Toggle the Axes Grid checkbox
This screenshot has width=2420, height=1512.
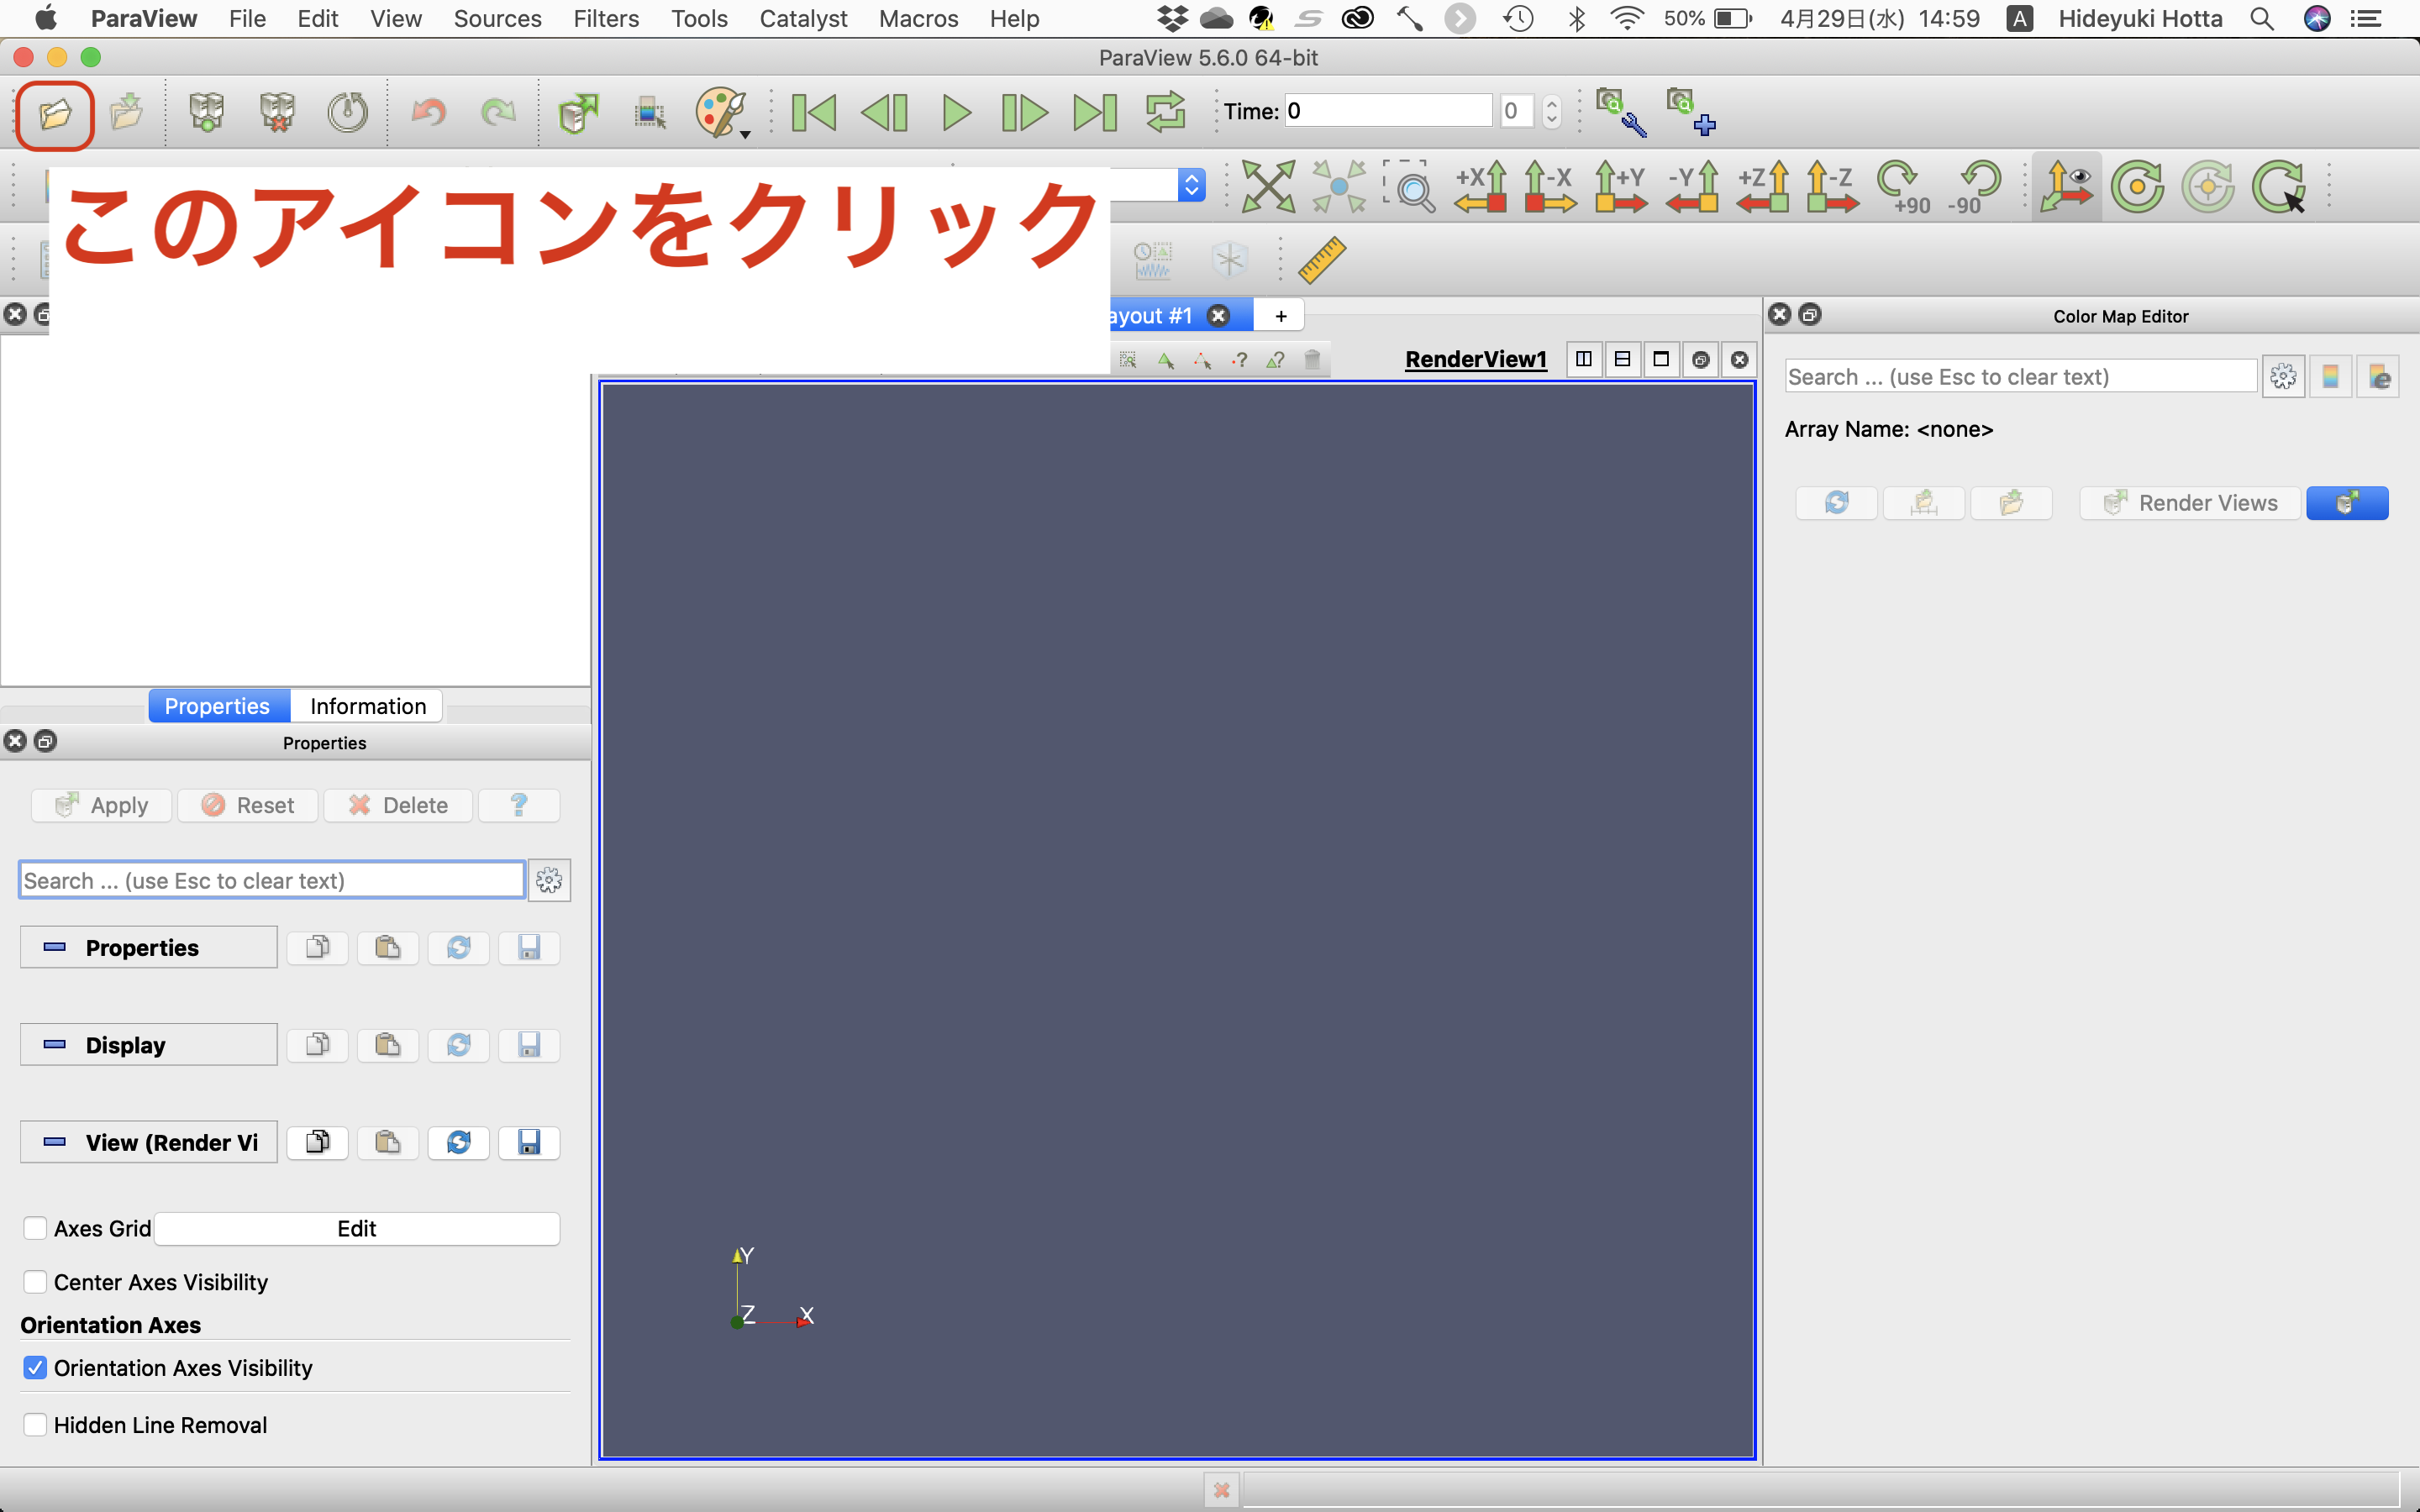pyautogui.click(x=35, y=1228)
